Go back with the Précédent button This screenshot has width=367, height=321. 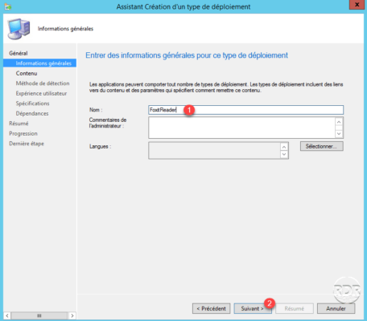point(211,308)
